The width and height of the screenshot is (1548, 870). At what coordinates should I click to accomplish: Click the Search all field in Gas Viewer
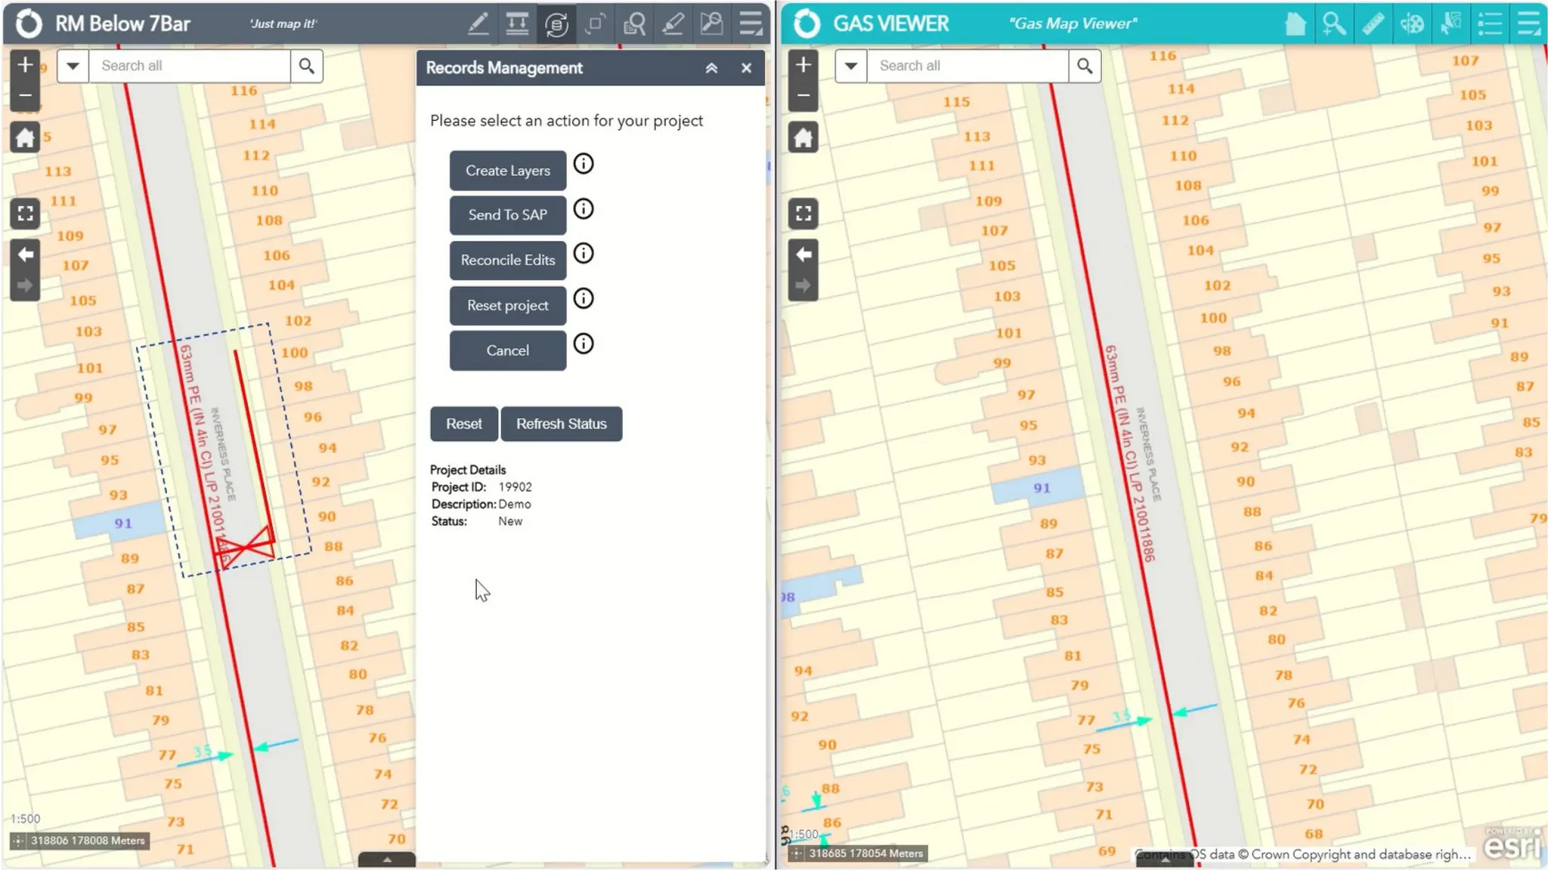click(967, 66)
